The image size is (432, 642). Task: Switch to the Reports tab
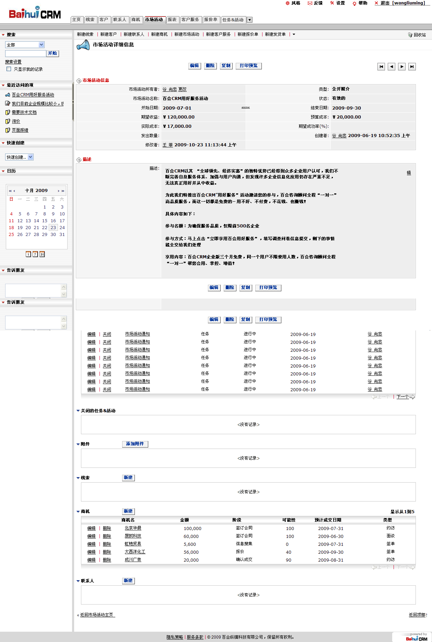tap(172, 20)
